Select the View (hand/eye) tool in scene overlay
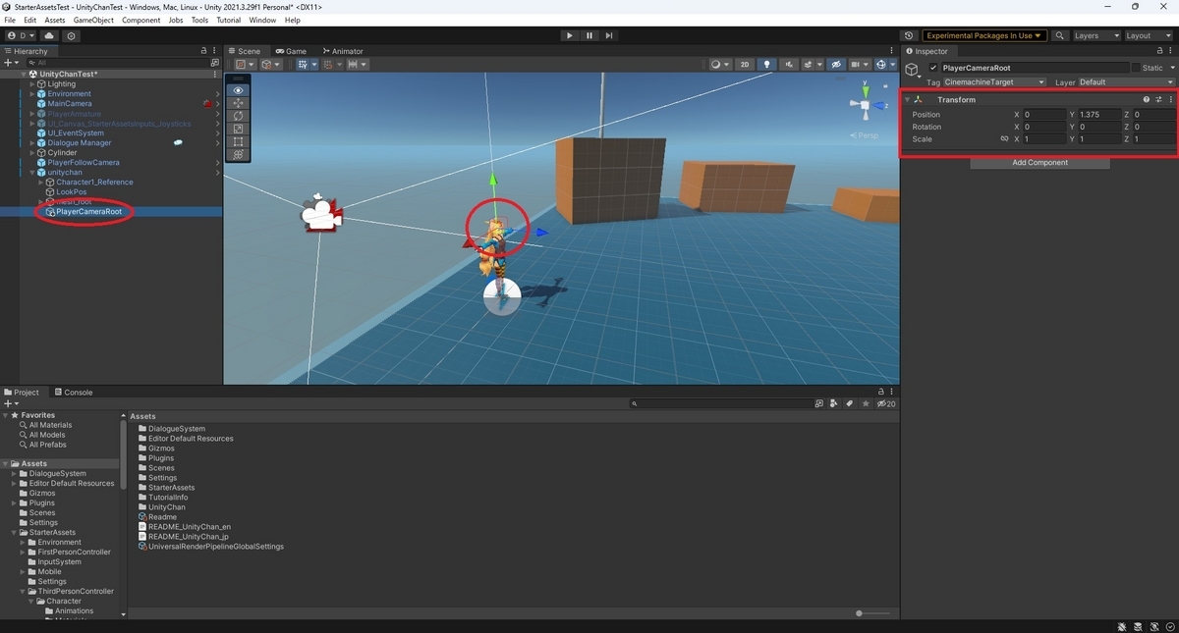This screenshot has height=633, width=1179. [x=238, y=90]
